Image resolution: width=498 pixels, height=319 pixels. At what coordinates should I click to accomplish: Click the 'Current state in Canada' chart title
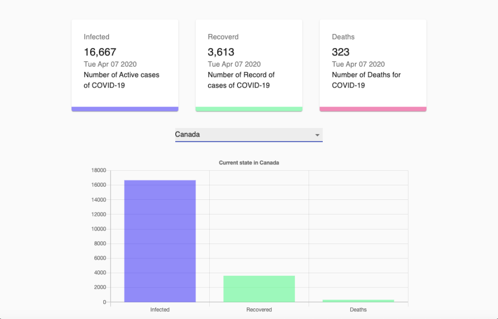[x=249, y=163]
